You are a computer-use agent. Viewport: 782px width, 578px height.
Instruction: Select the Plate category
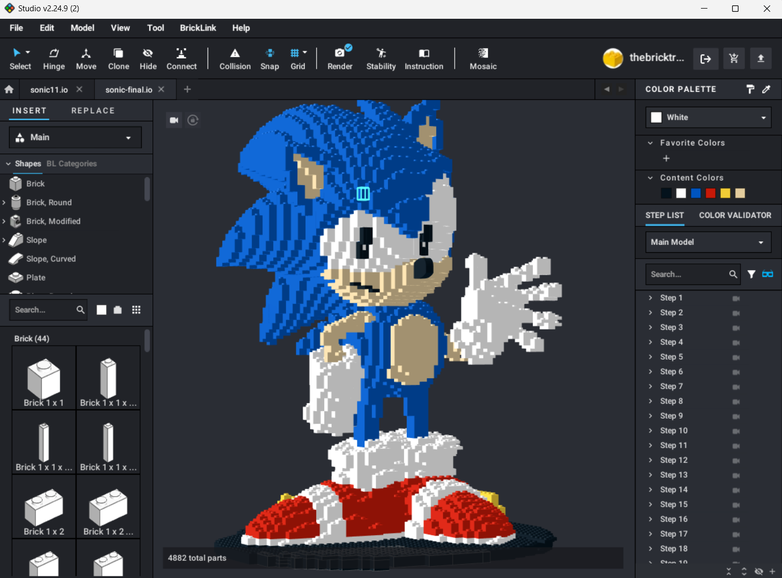point(35,277)
